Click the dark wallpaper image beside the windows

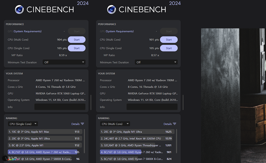[233, 96]
